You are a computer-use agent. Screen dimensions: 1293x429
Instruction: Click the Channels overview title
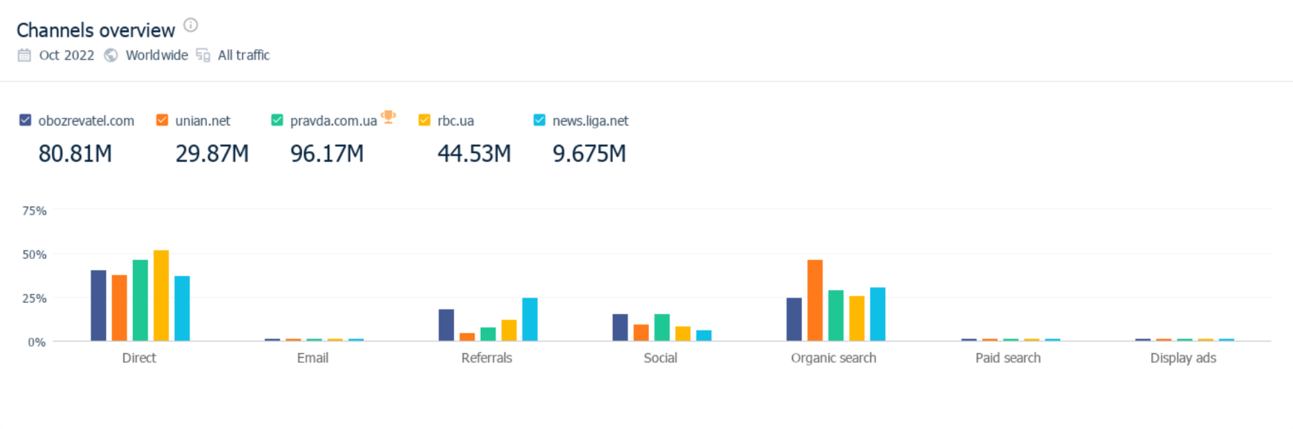(96, 30)
